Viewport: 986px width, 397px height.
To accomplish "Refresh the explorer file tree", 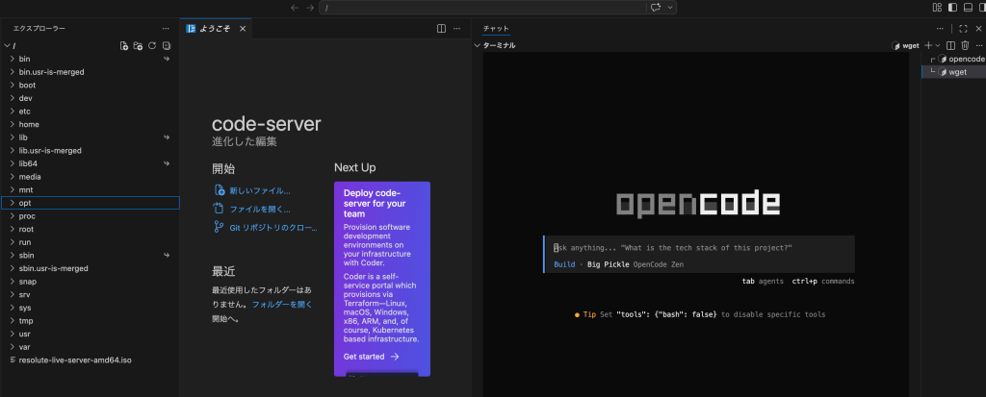I will tap(152, 46).
